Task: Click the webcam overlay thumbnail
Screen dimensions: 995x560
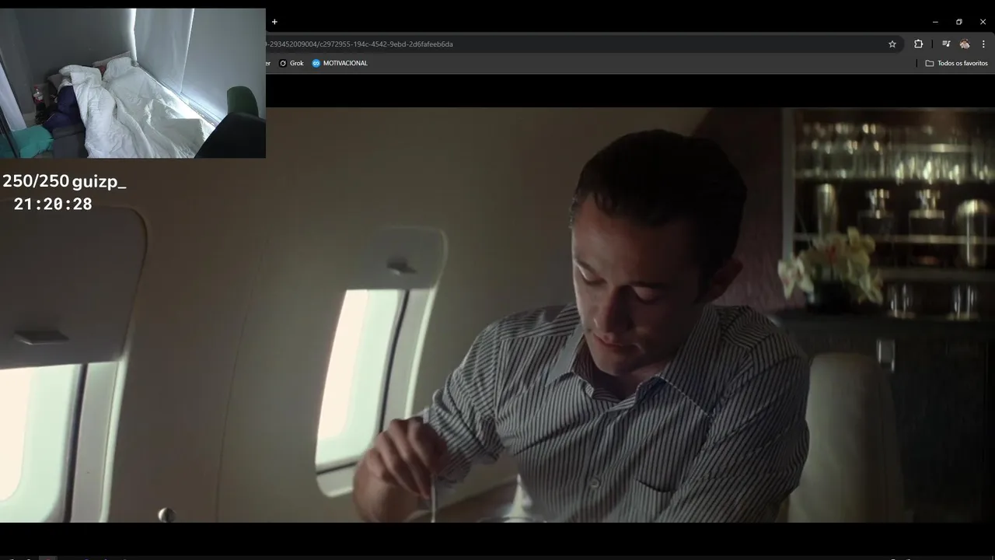Action: coord(133,83)
